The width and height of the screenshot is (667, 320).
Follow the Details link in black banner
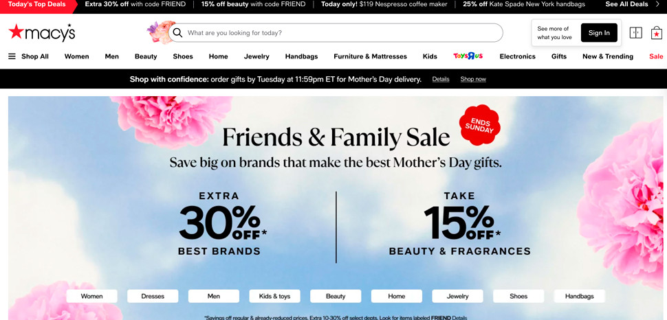(x=441, y=79)
